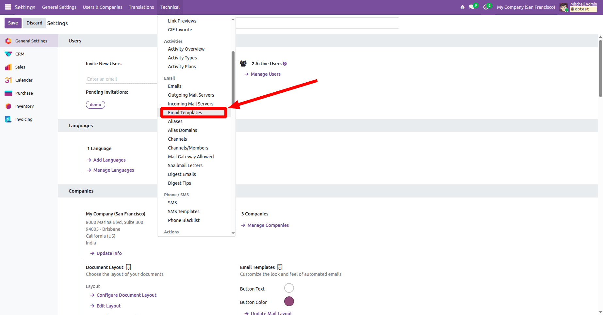Open the company switcher My Company (San Francisco)
The height and width of the screenshot is (315, 603).
(x=526, y=7)
